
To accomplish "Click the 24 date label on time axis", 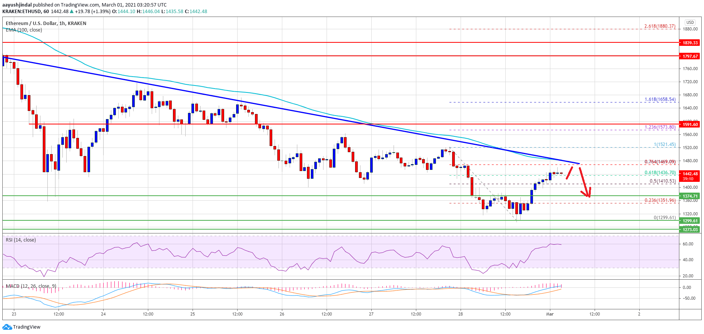I will coord(103,314).
